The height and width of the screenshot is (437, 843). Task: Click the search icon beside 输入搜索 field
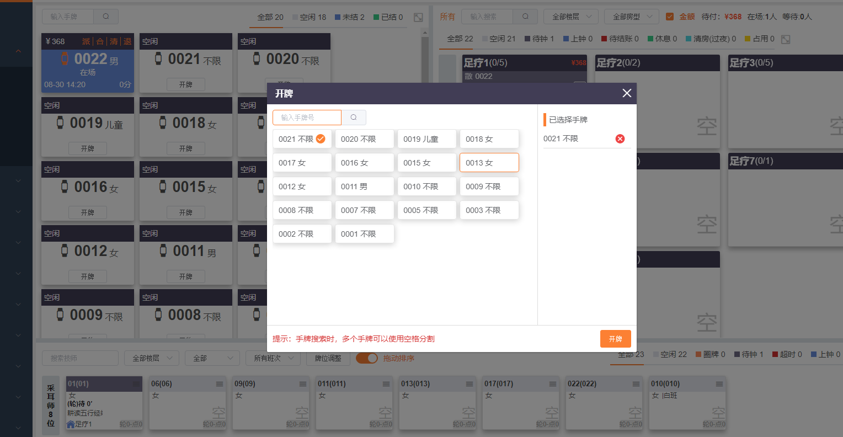[x=525, y=17]
